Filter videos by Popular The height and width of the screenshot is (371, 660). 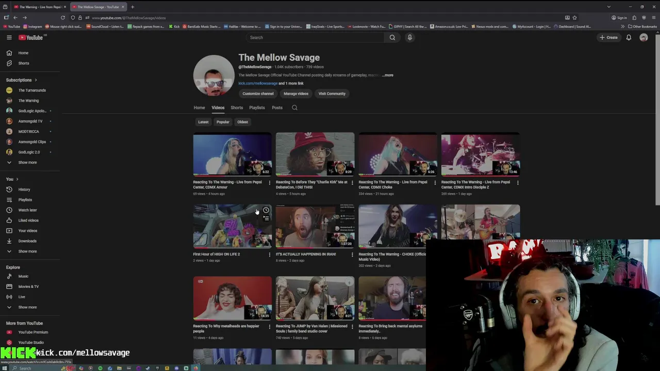(223, 122)
